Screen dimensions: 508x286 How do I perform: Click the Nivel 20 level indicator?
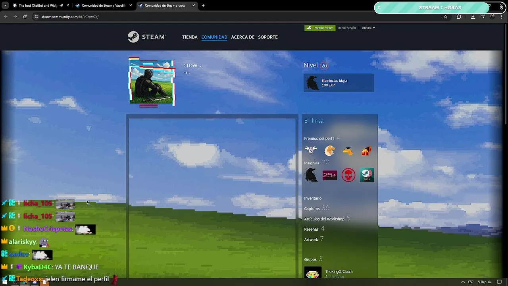(x=316, y=66)
